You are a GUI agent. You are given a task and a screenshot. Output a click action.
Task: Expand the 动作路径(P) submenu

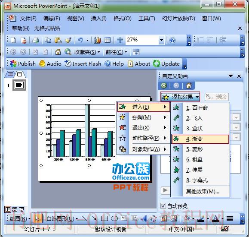(143, 138)
